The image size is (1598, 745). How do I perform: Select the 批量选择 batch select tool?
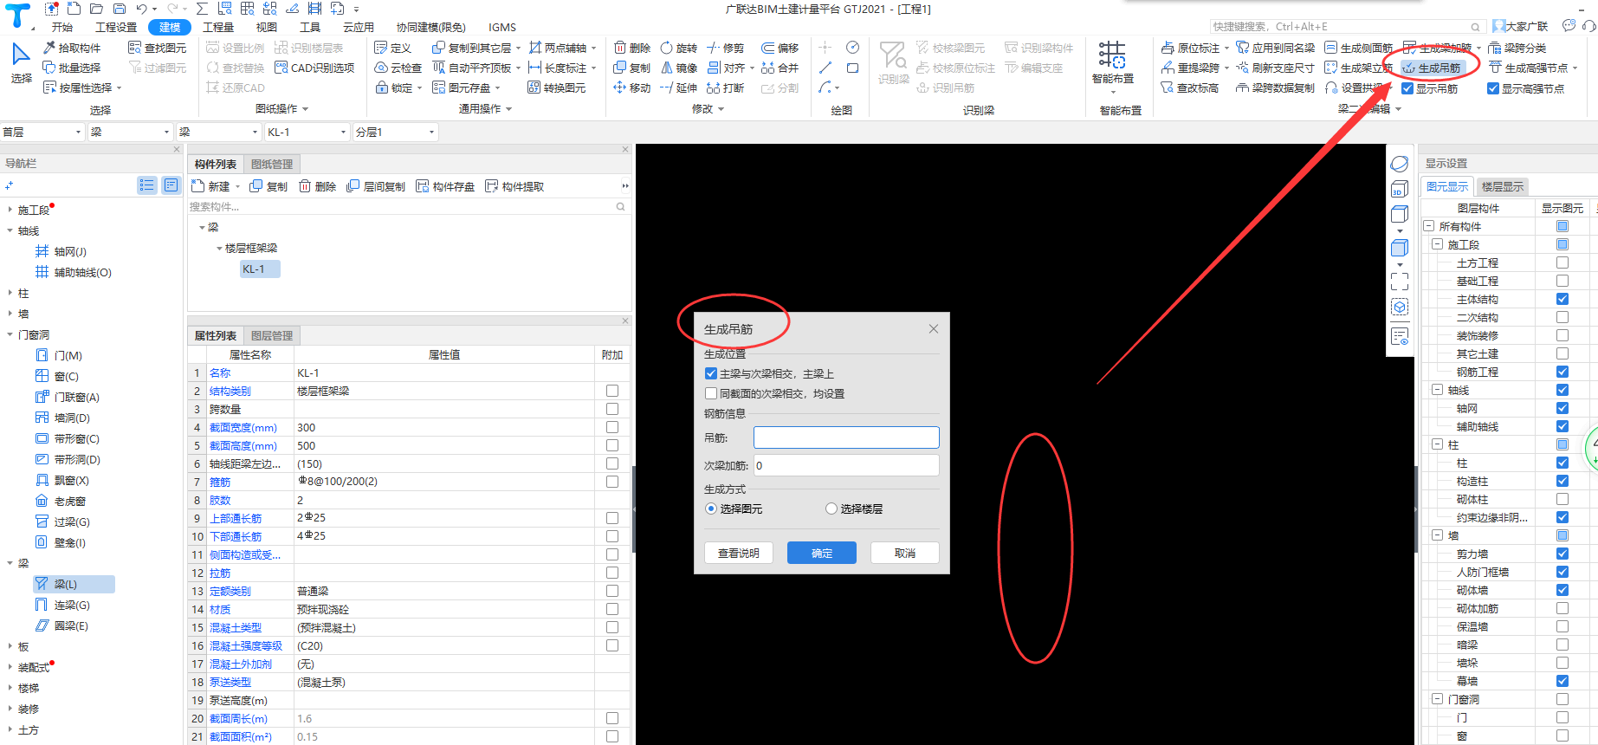[72, 68]
